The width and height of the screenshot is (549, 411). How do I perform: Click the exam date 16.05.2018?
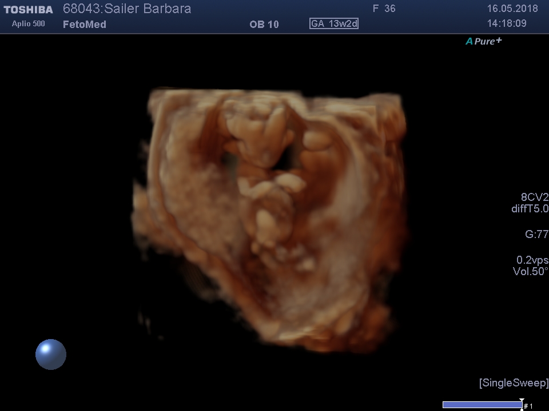(512, 9)
